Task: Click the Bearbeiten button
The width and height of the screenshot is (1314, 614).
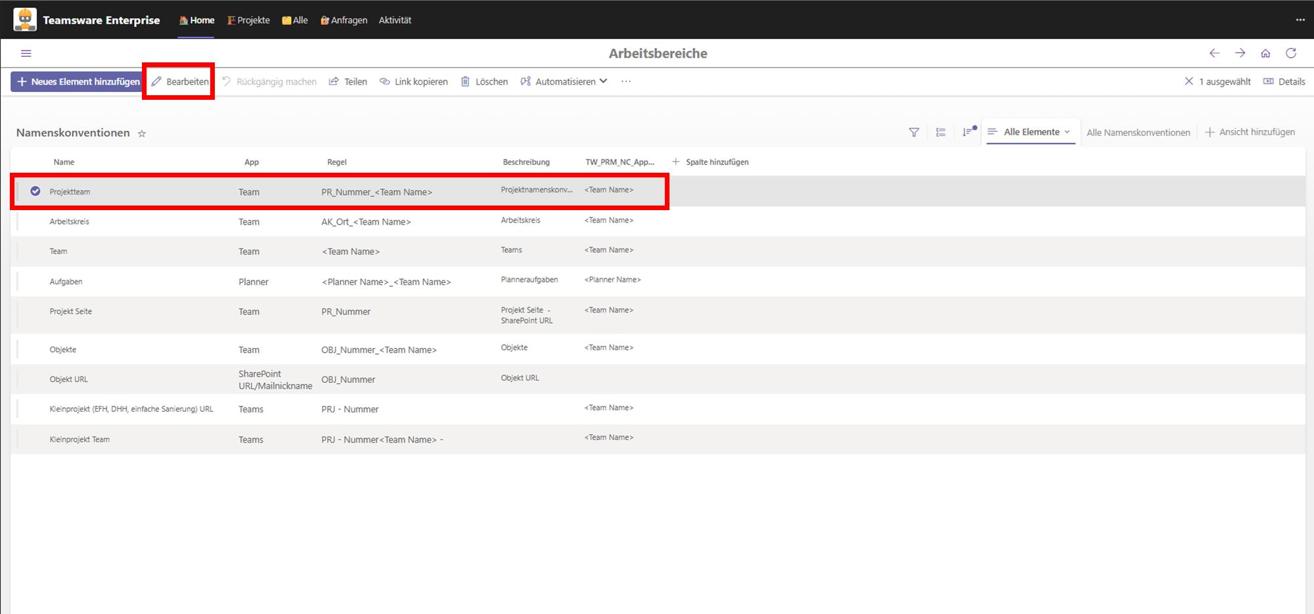Action: click(180, 81)
